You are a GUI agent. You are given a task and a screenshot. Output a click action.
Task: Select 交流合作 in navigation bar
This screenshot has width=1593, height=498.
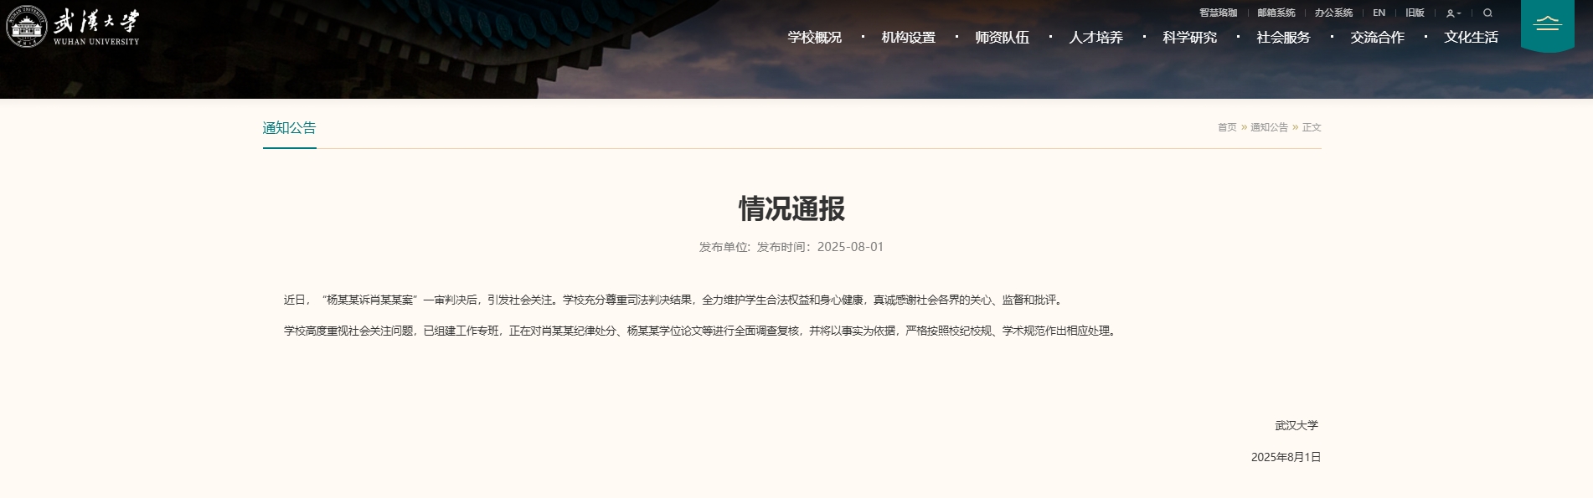coord(1377,38)
